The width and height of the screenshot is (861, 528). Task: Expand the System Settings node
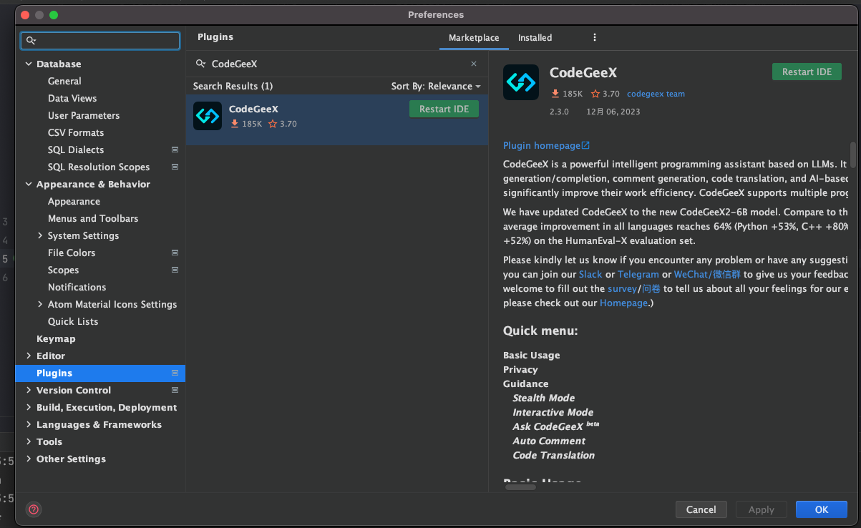[x=40, y=235]
